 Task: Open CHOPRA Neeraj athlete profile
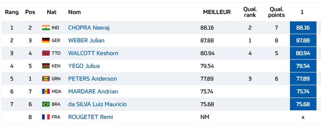pos(89,28)
